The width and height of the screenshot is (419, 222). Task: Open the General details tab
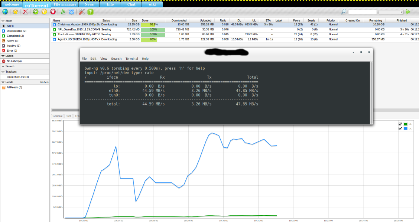(x=58, y=116)
